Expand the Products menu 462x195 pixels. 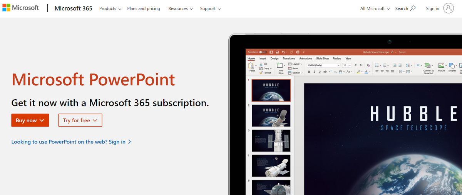[110, 8]
